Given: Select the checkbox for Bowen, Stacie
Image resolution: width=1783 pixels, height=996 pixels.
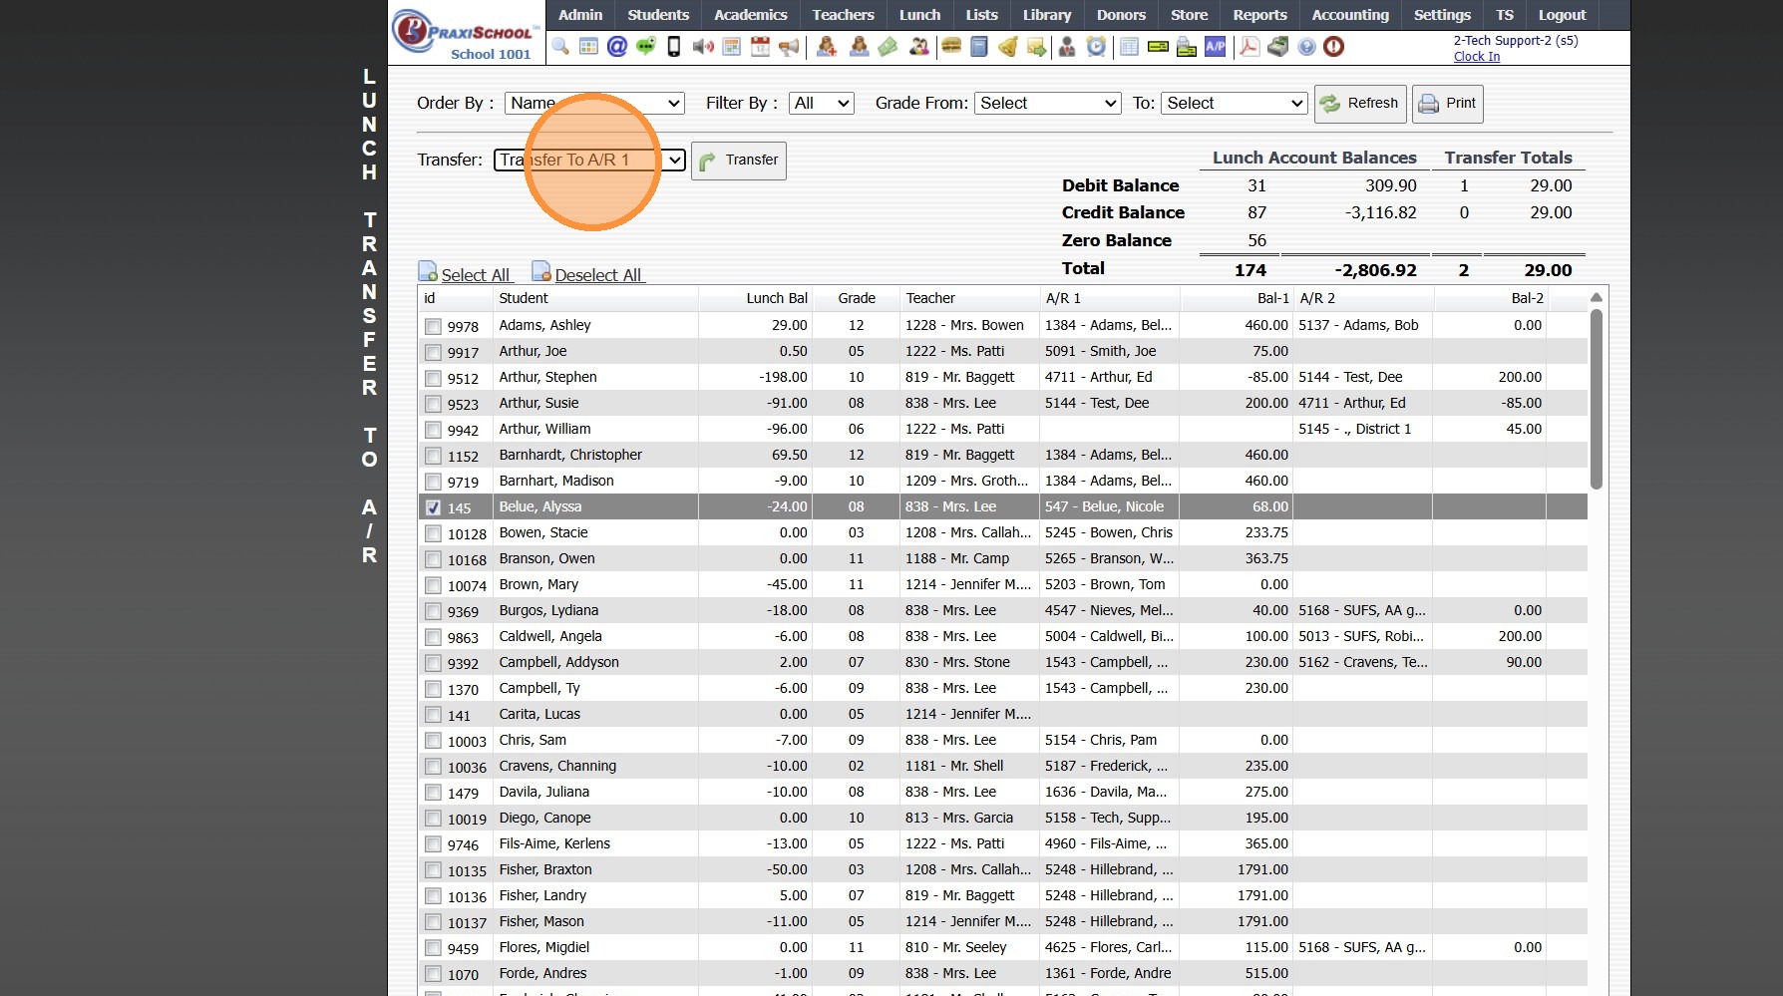Looking at the screenshot, I should pos(433,533).
